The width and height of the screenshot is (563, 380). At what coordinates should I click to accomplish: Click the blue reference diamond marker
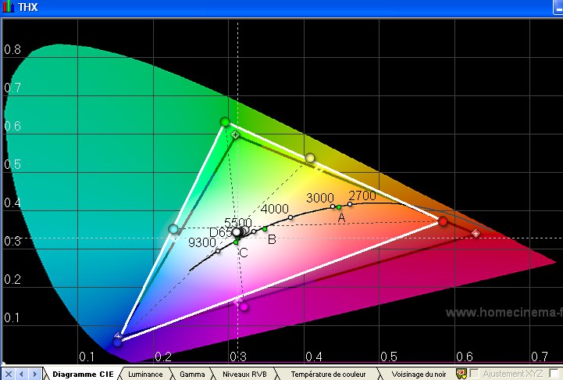[x=118, y=336]
